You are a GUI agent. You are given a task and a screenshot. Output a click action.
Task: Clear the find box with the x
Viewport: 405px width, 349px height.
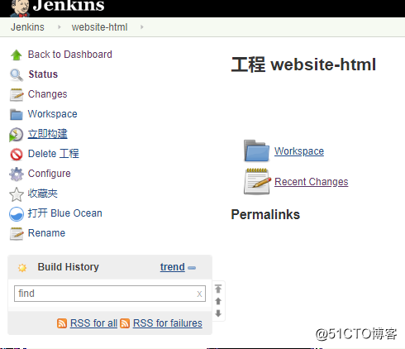coord(199,294)
